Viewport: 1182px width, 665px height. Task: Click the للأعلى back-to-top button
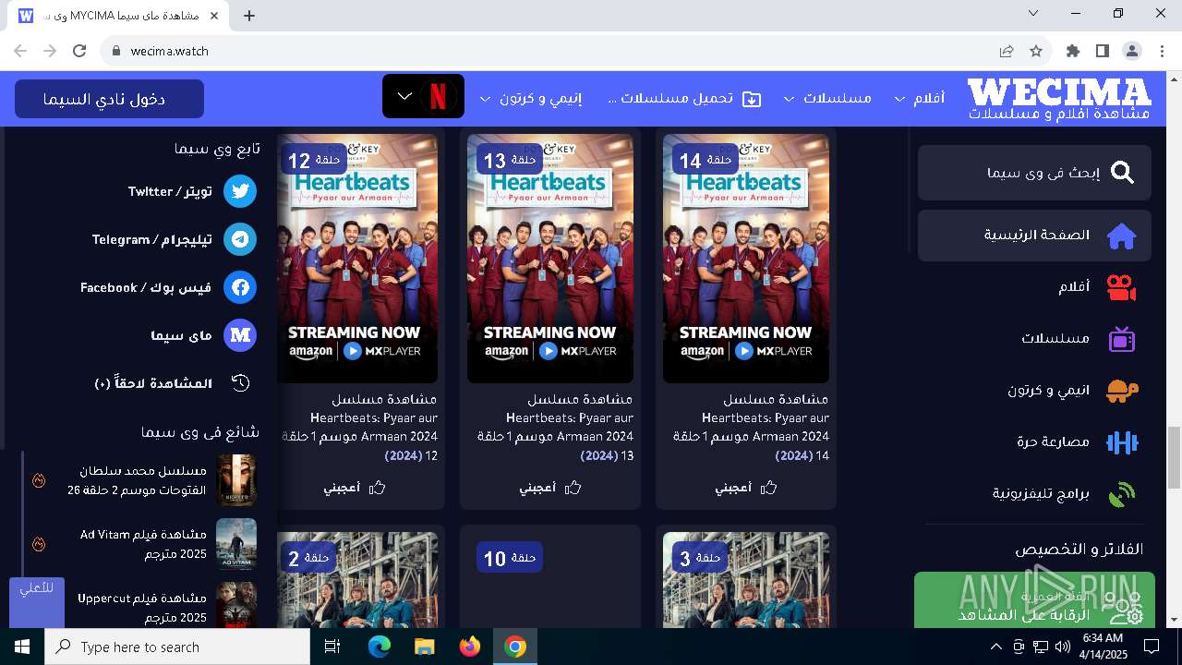(37, 602)
